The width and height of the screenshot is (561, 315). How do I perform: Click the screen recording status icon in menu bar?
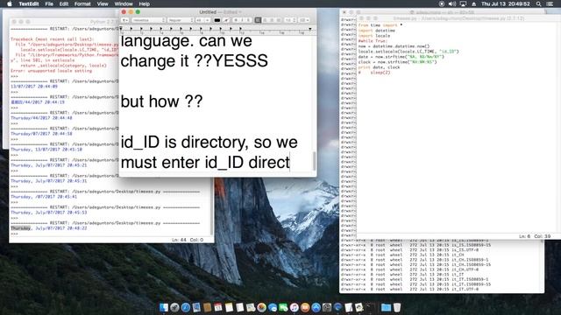442,3
